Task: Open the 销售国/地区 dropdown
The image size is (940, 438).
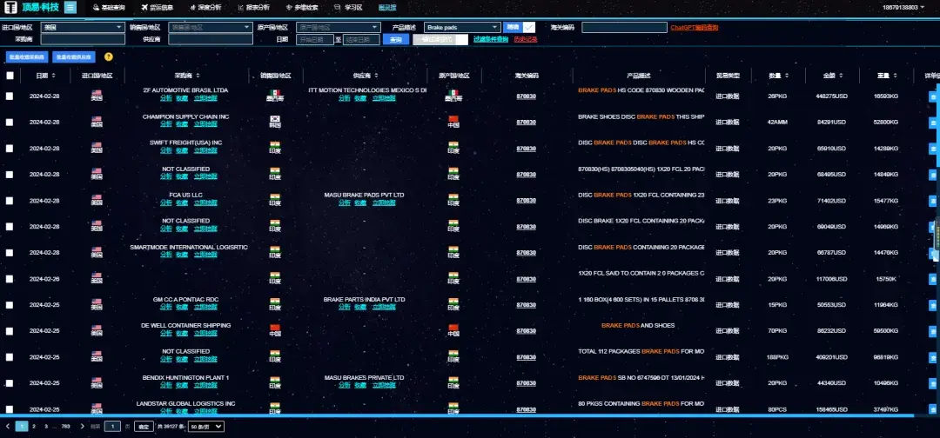Action: pos(211,28)
